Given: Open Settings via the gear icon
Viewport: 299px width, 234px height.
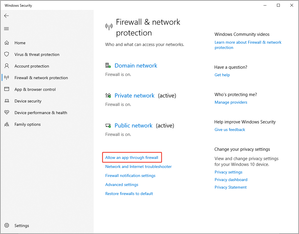Looking at the screenshot, I should tap(6, 226).
